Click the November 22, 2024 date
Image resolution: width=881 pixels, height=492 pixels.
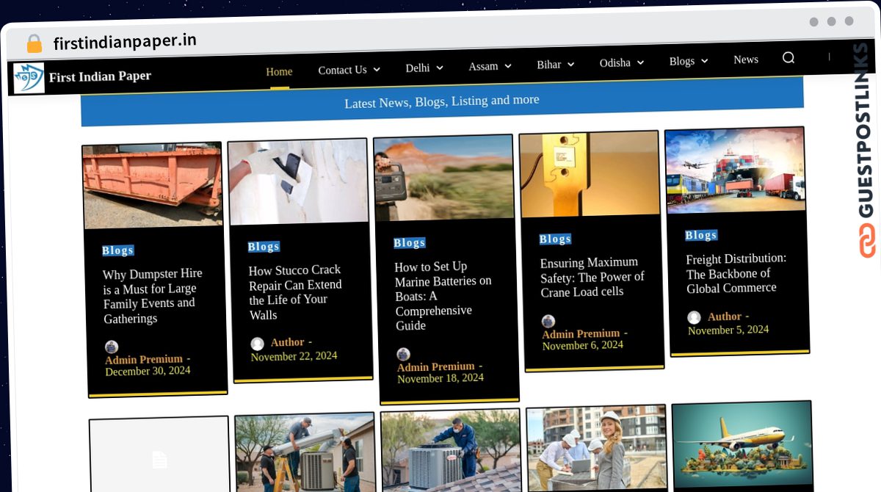click(x=294, y=356)
